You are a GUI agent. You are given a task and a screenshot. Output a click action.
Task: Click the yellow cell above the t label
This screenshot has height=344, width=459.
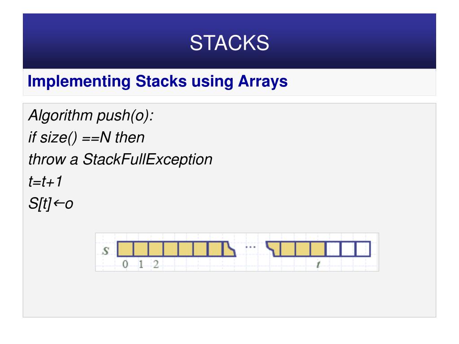(318, 249)
